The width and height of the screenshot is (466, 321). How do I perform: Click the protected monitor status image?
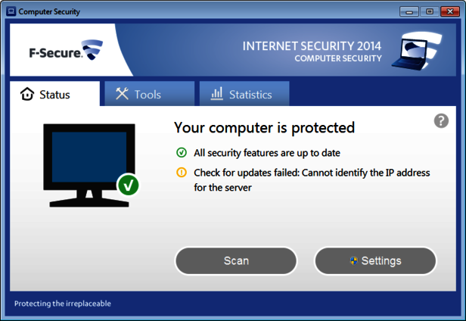click(x=89, y=163)
